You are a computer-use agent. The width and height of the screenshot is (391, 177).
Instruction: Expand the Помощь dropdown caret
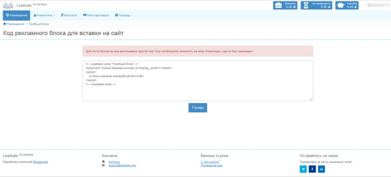132,16
